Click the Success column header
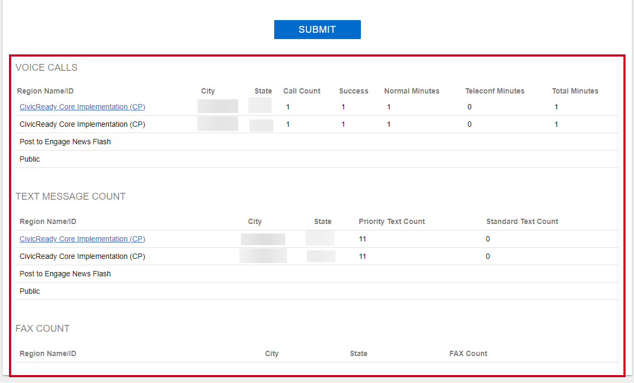This screenshot has height=383, width=634. point(353,91)
